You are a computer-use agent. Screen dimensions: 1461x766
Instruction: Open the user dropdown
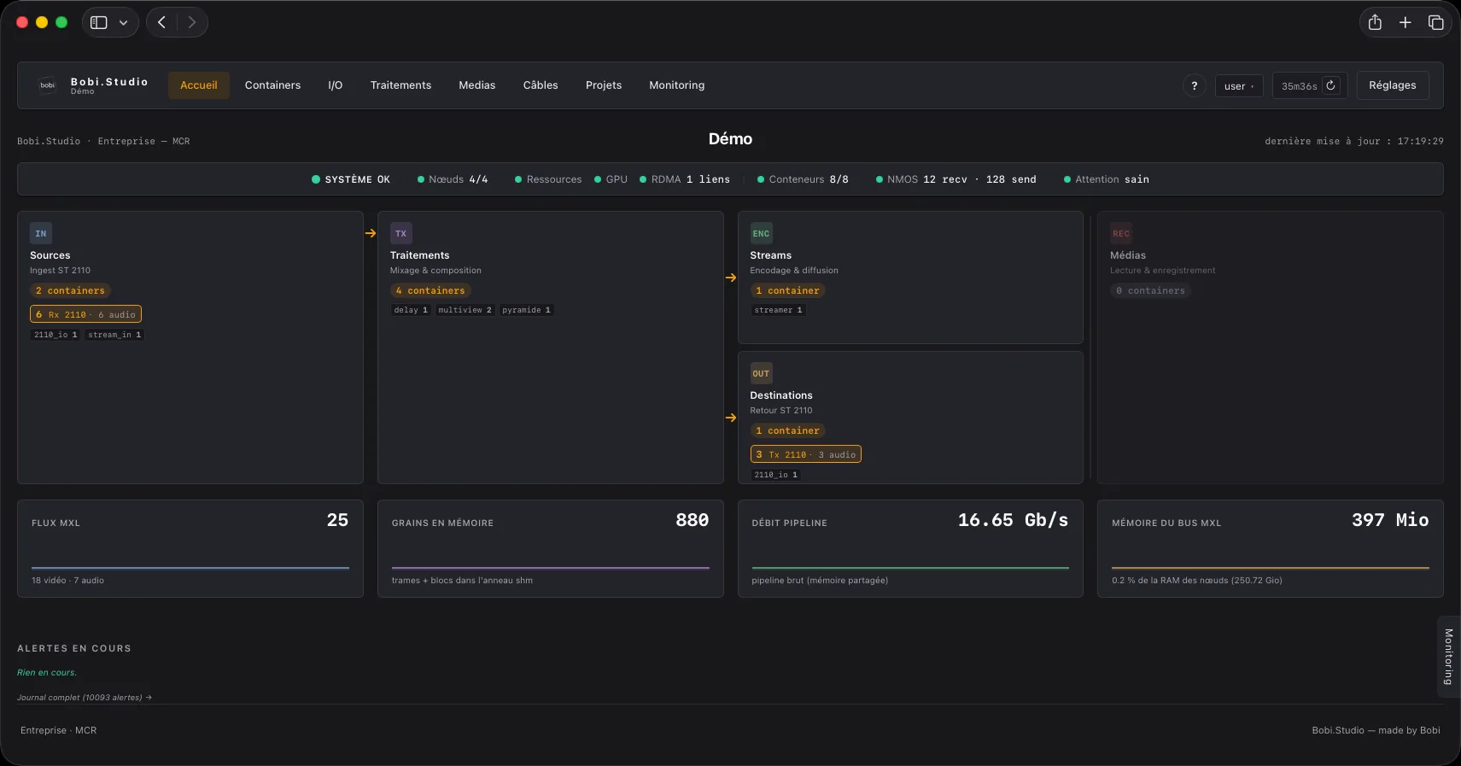click(1239, 85)
